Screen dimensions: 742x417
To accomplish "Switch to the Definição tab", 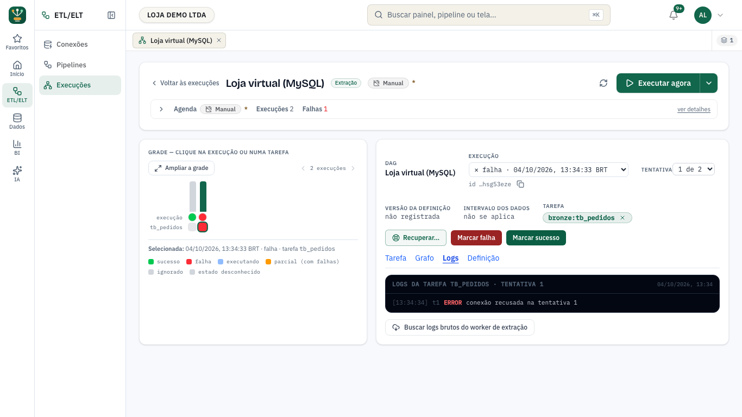I will [483, 258].
